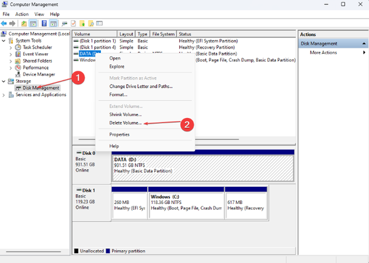Click the folder with green up arrow icon
The width and height of the screenshot is (369, 263).
82,23
